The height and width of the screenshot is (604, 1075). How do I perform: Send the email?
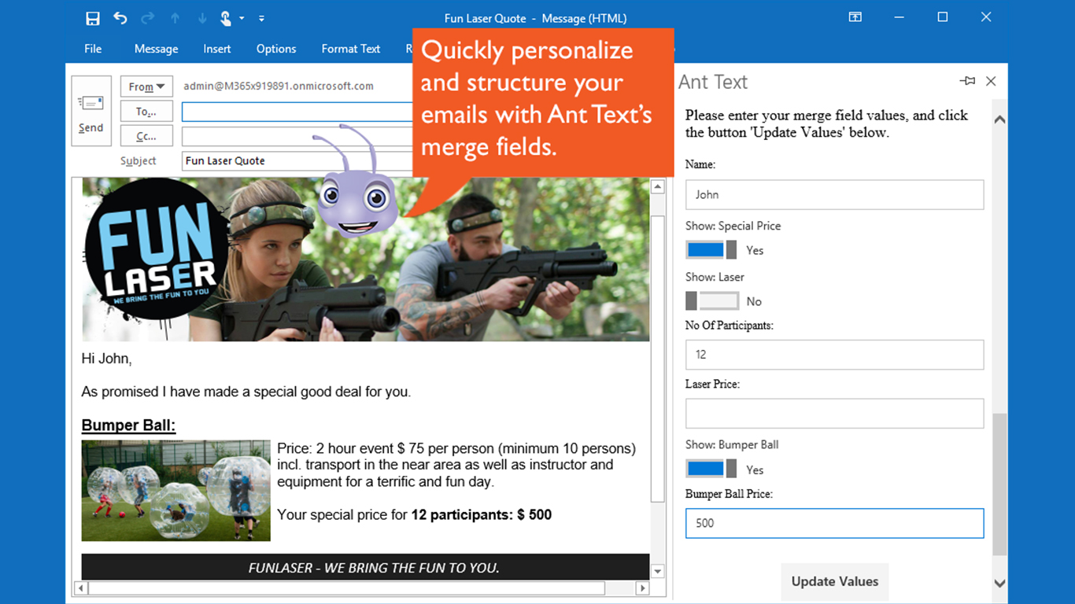(91, 111)
